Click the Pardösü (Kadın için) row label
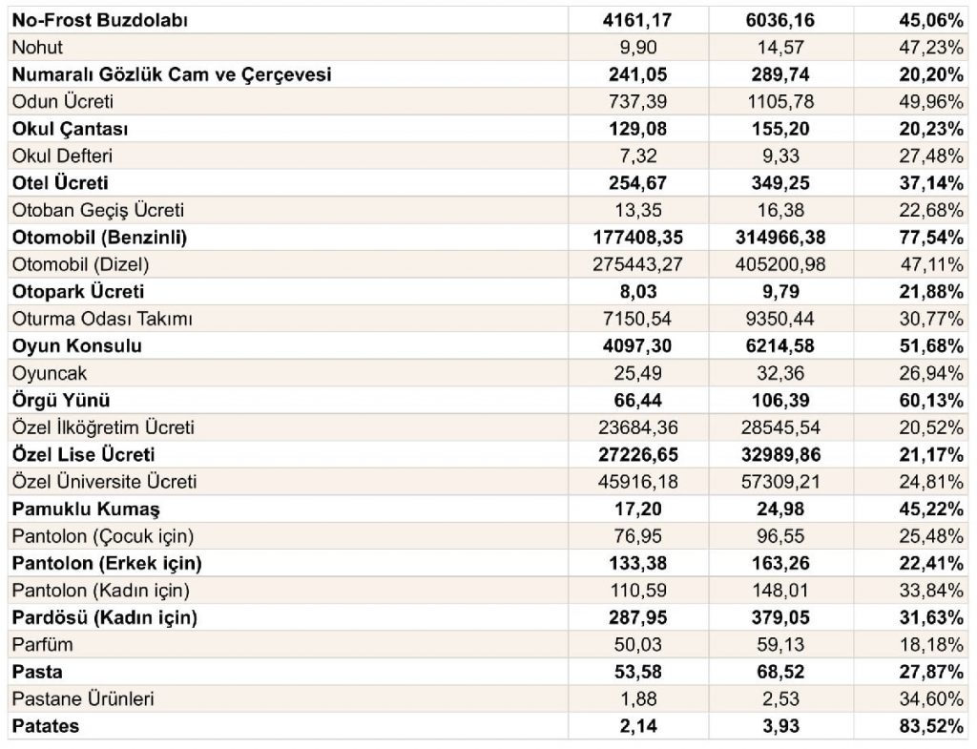 (105, 617)
